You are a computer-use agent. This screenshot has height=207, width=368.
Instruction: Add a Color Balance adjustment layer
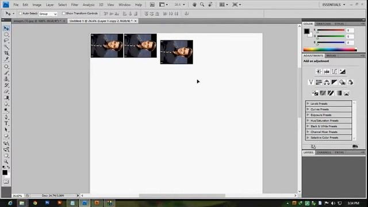coord(327,82)
